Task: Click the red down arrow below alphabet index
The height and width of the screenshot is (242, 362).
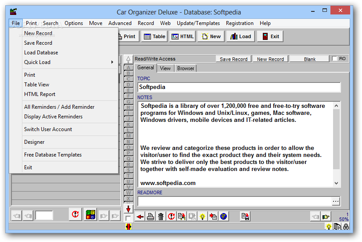Action: tap(129, 209)
